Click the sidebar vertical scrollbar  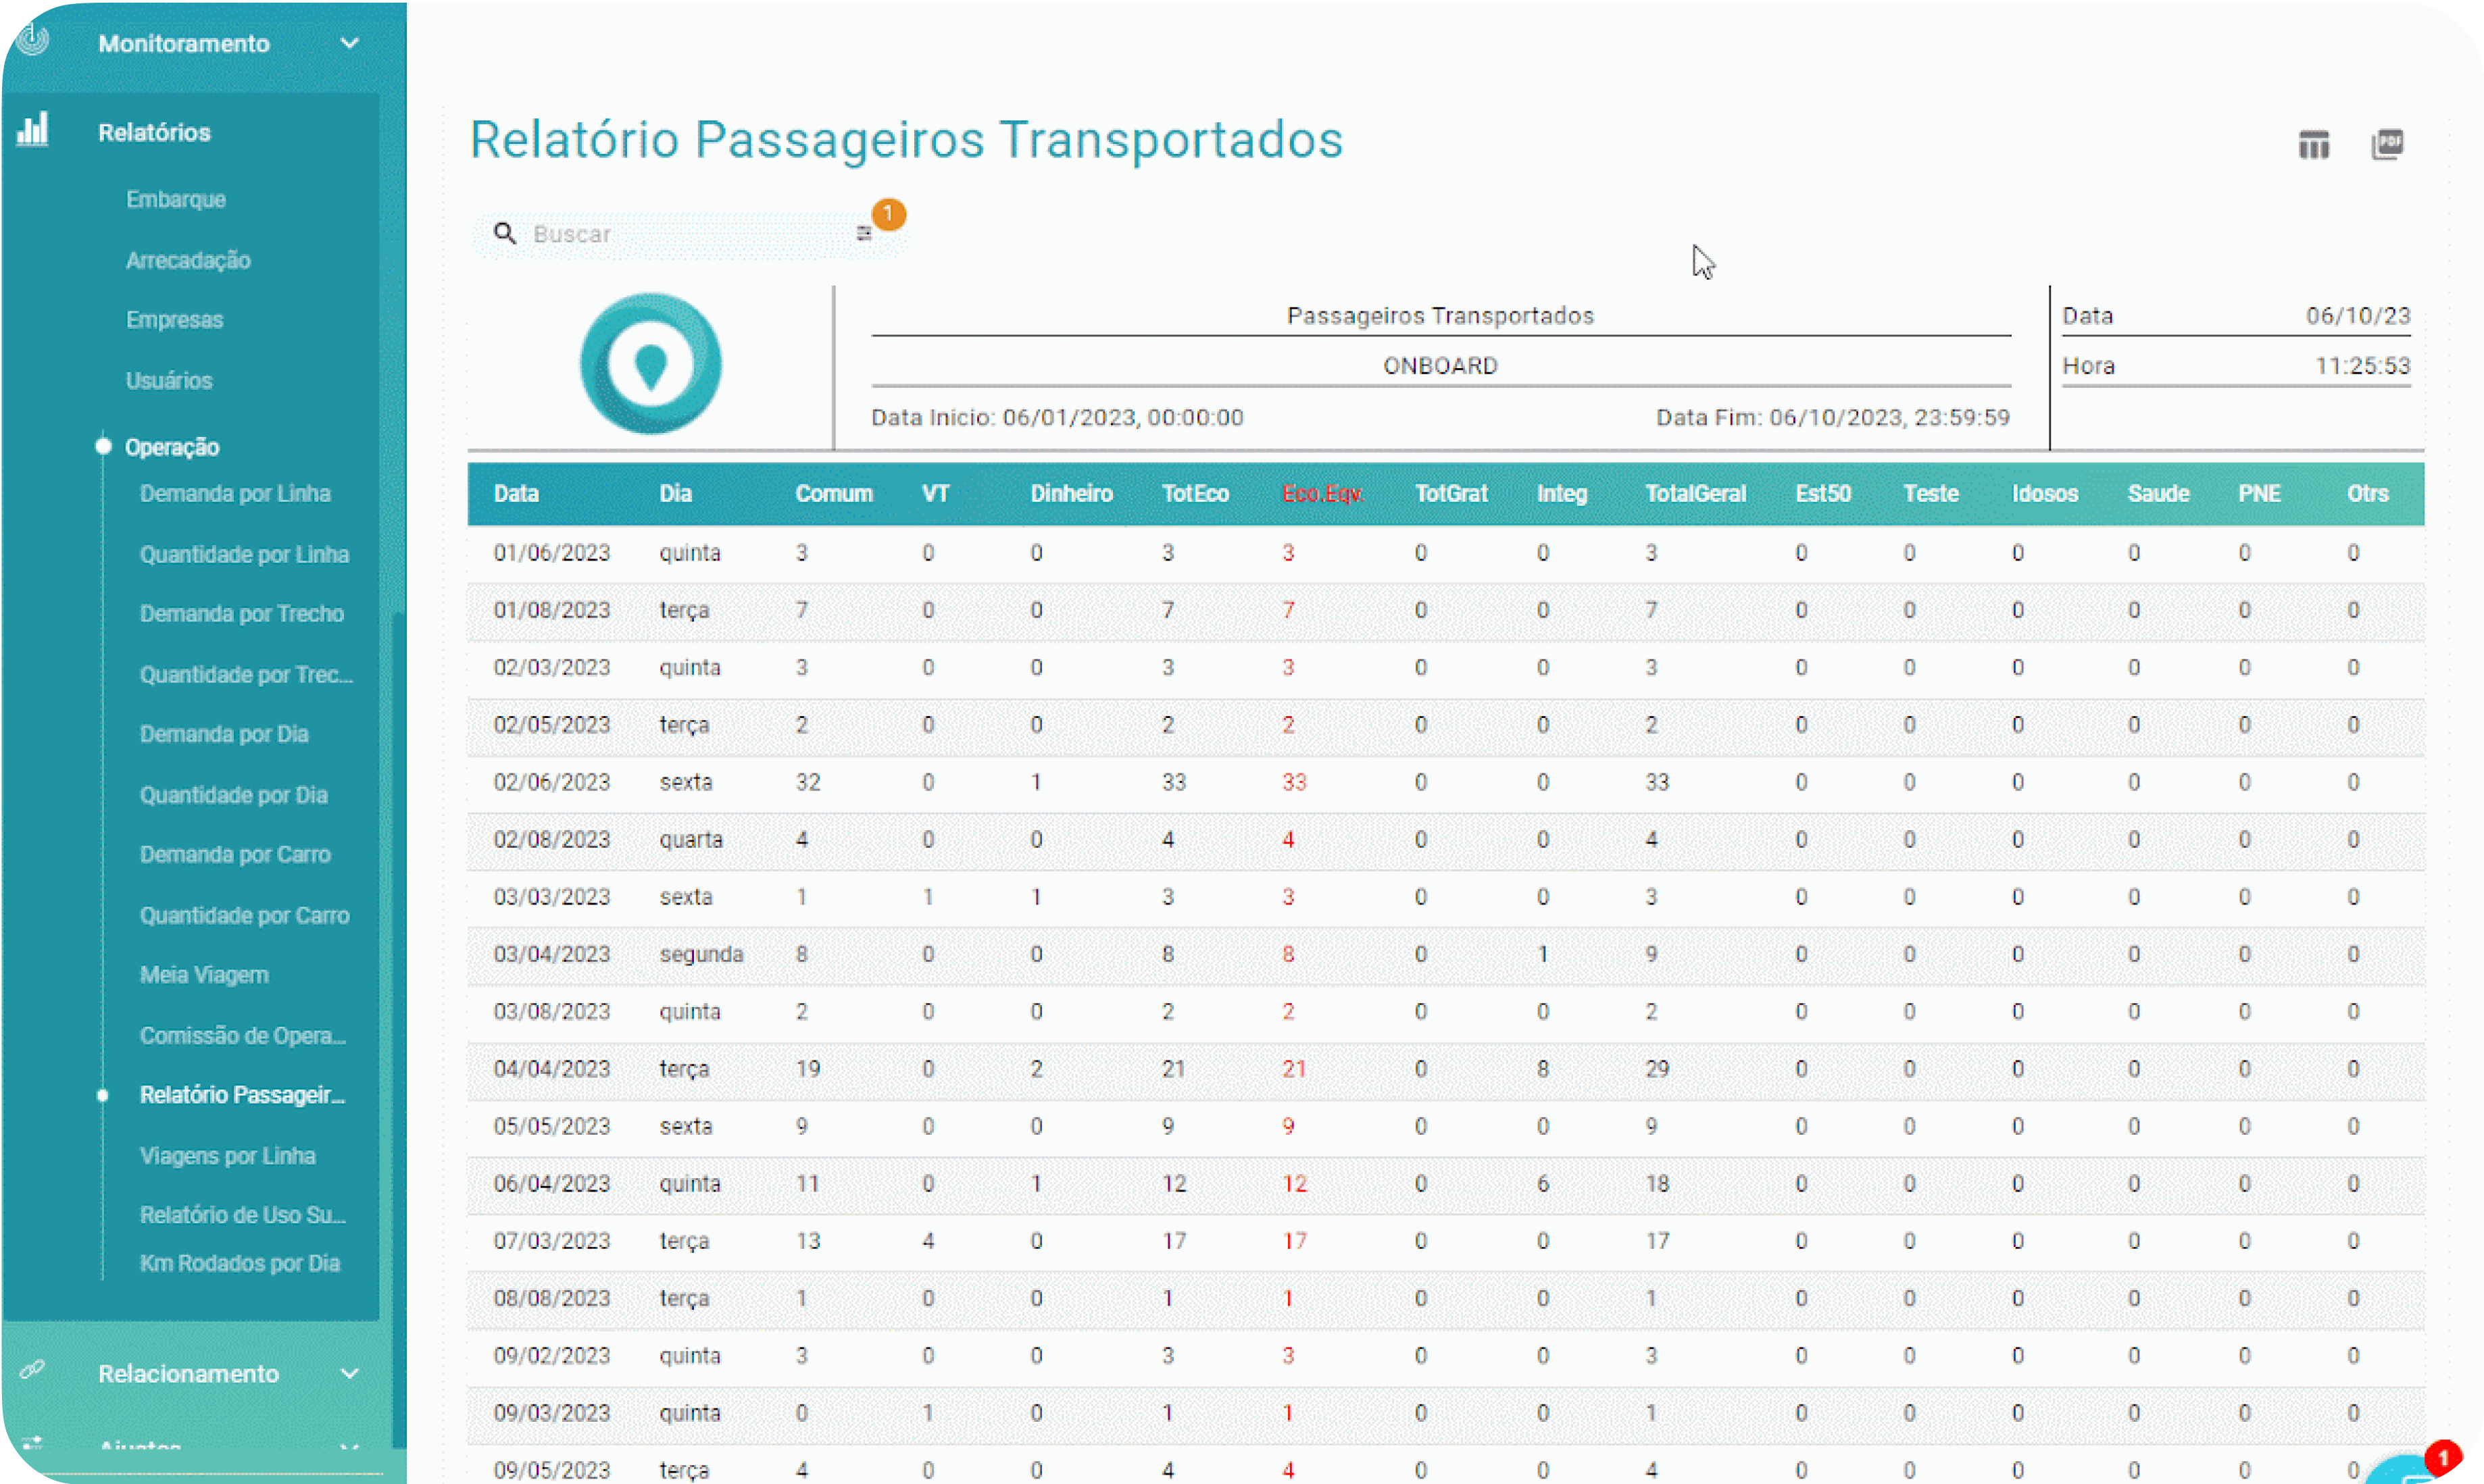click(x=398, y=1030)
